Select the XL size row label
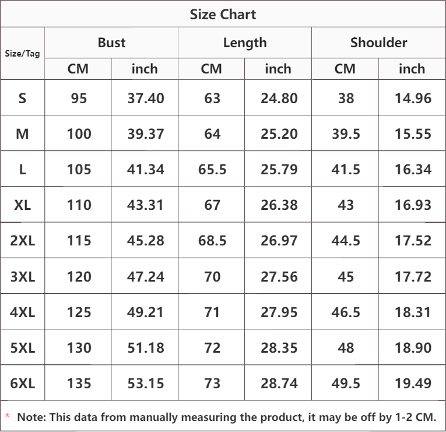The image size is (446, 432). pyautogui.click(x=22, y=205)
